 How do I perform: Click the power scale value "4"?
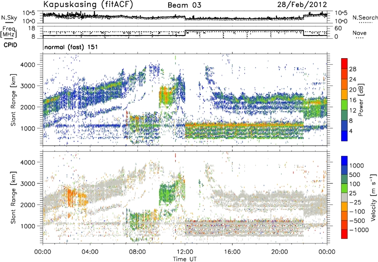click(351, 131)
